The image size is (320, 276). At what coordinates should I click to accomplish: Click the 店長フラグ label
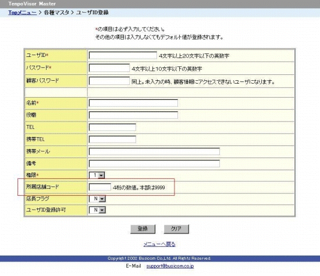coord(38,199)
